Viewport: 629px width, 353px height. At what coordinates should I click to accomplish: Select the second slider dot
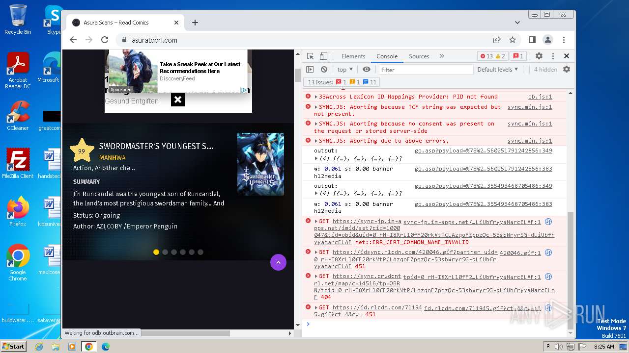tap(165, 252)
